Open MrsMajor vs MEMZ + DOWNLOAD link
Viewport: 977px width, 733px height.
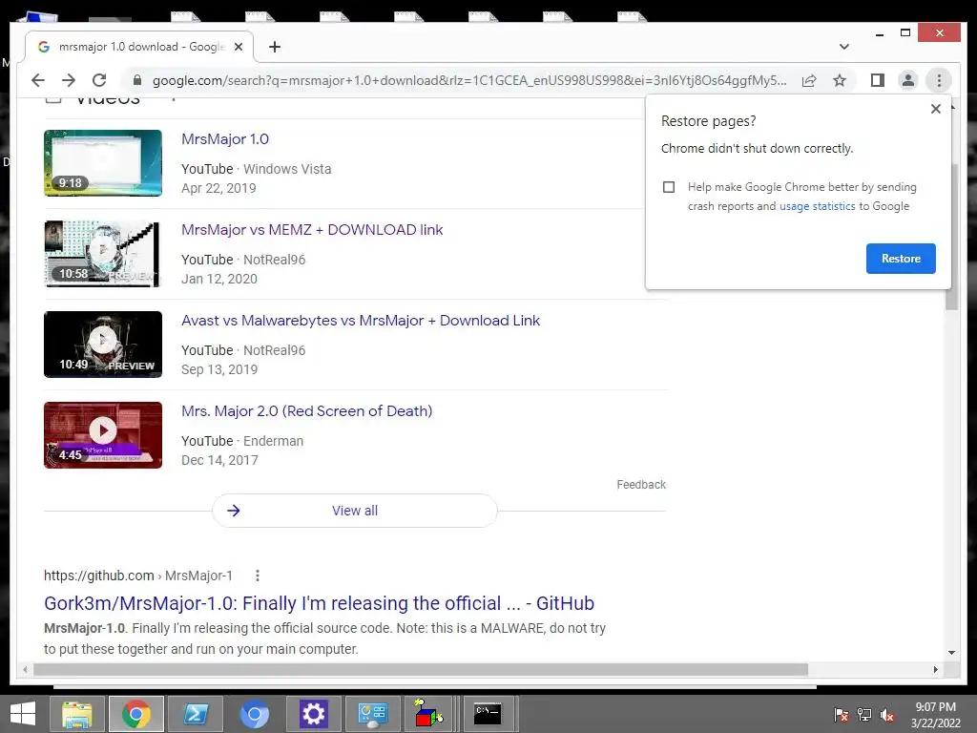[312, 230]
